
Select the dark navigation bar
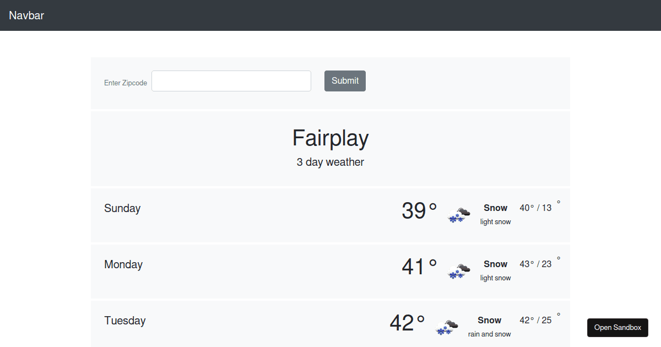[x=330, y=15]
